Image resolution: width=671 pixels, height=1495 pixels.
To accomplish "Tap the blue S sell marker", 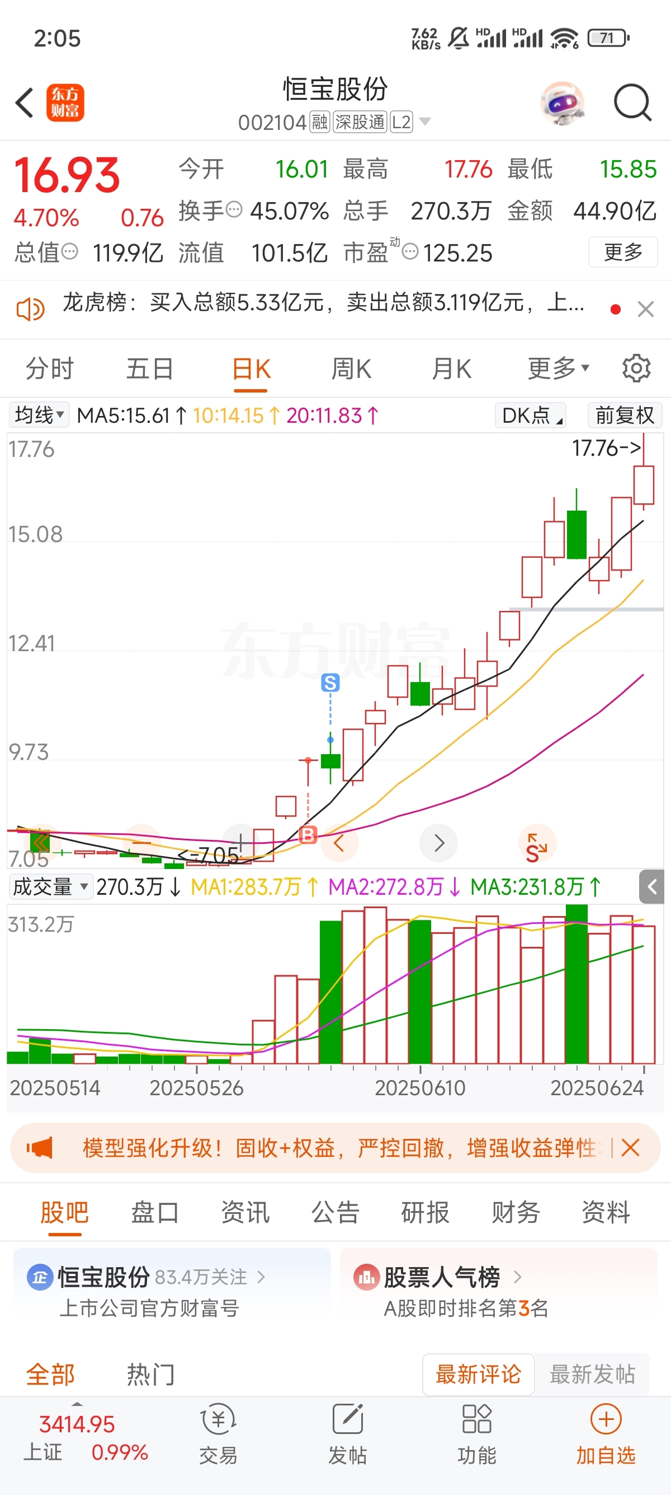I will point(330,683).
